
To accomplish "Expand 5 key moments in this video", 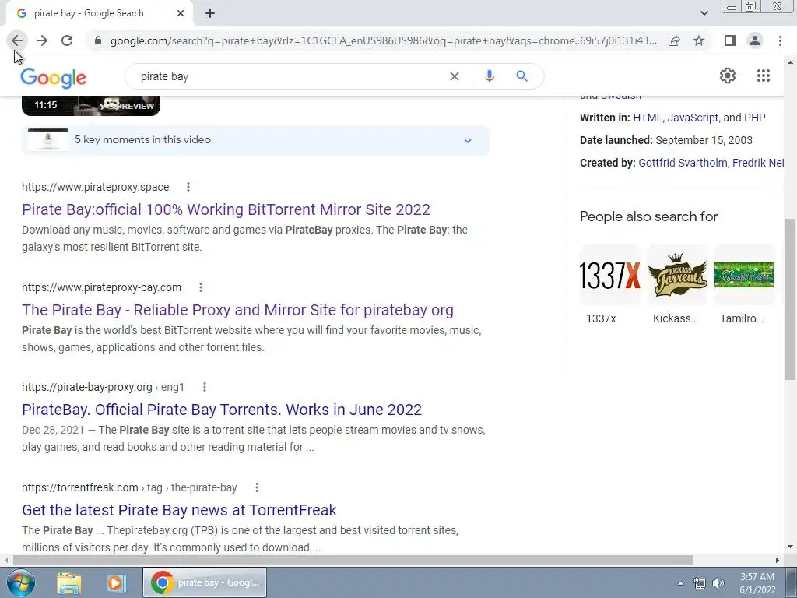I will [255, 140].
